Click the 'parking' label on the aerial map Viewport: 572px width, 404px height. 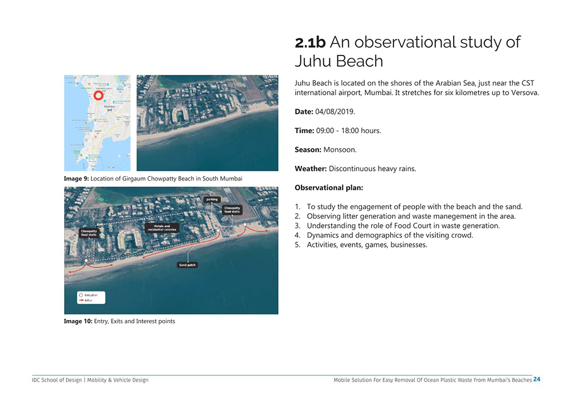click(x=212, y=199)
